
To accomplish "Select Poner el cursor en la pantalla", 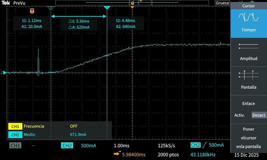I will pos(248,138).
